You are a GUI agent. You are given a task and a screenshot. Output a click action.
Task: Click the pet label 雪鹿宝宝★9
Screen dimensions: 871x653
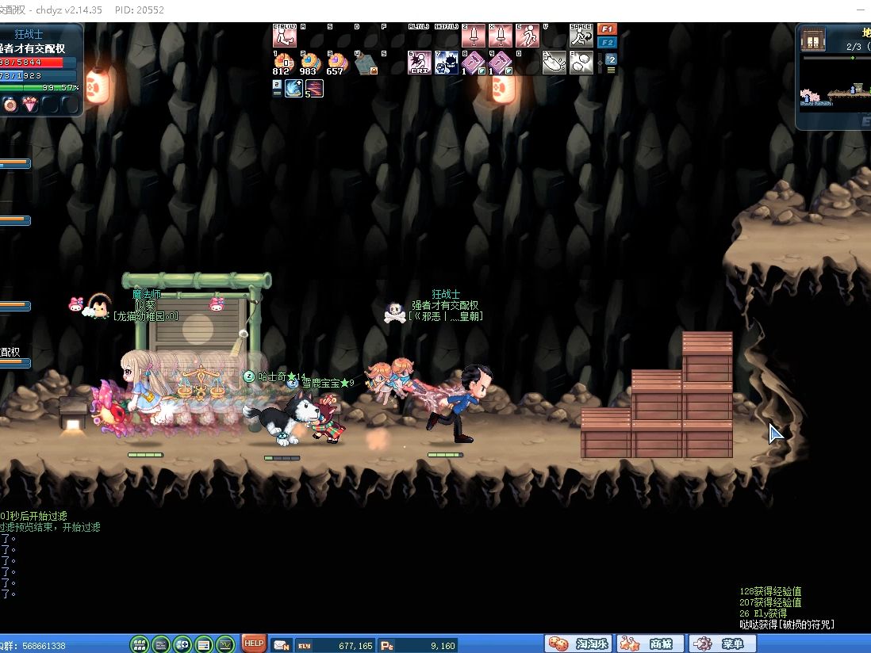[x=328, y=383]
